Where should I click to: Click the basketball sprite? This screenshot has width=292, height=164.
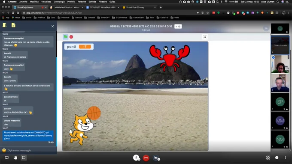94,113
